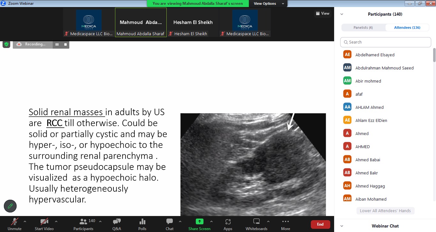Open the Polls icon
Viewport: 436px width, 232px height.
142,224
